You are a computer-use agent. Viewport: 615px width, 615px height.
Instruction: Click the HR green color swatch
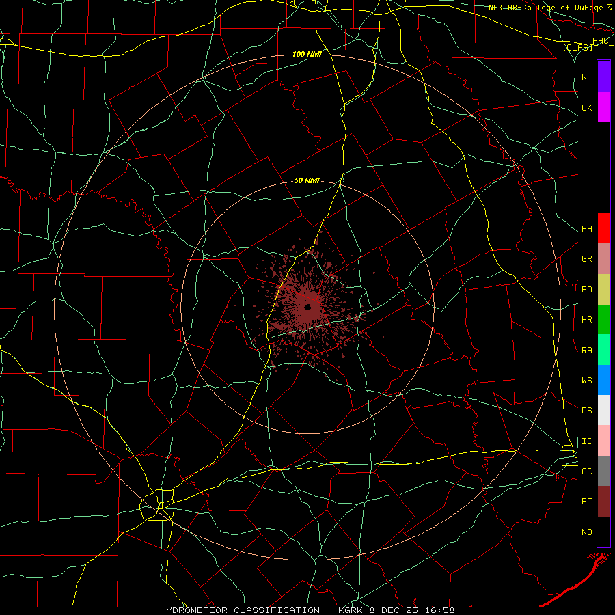[603, 320]
